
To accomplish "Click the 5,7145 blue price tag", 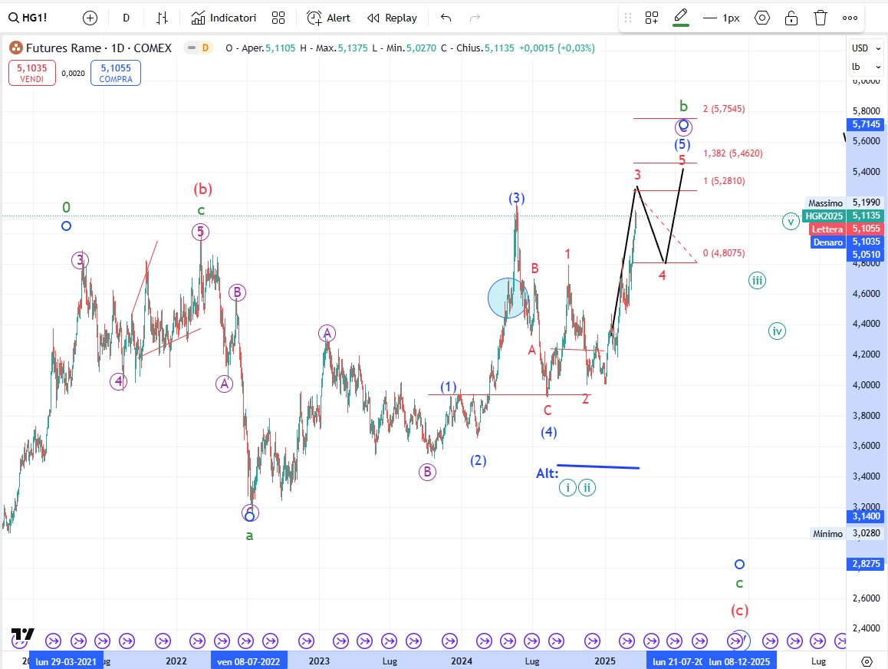I will (x=866, y=124).
